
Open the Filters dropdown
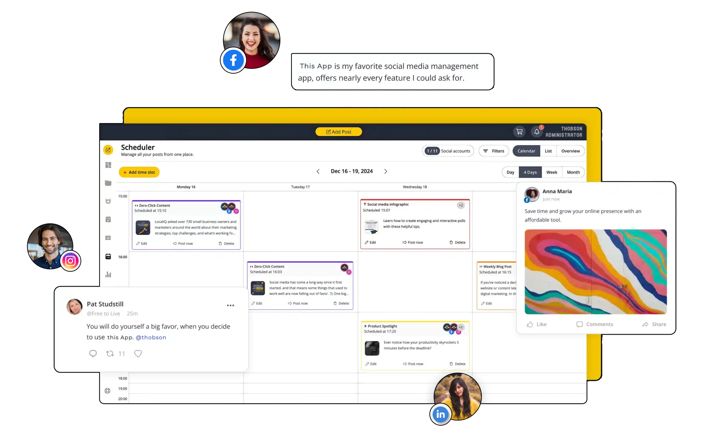point(494,151)
